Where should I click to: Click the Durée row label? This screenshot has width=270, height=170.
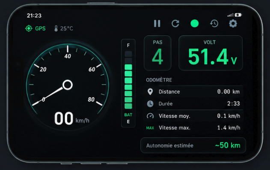click(x=166, y=103)
